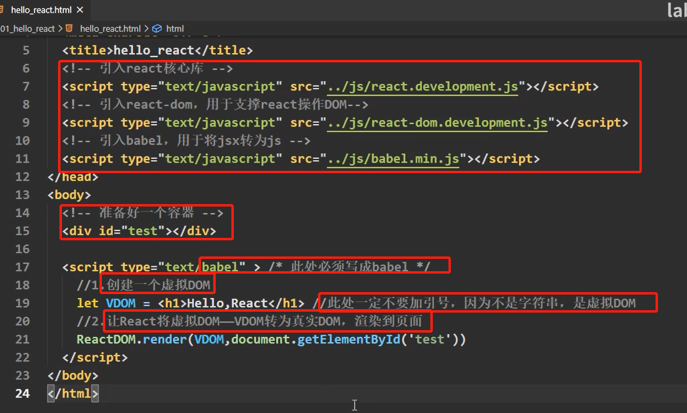Click the comment '此处必须写成babel' on line 17
Image resolution: width=687 pixels, height=413 pixels.
[349, 267]
